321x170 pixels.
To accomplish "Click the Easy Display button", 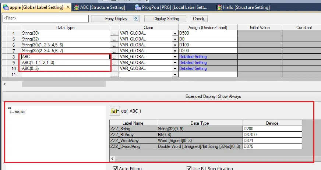I will coord(116,19).
